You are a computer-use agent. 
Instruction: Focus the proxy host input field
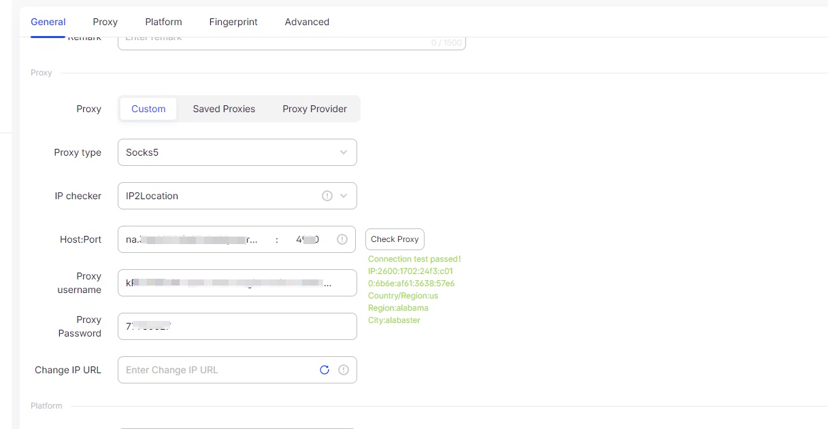[194, 239]
